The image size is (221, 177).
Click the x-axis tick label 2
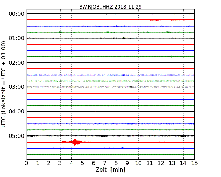pos(49,163)
